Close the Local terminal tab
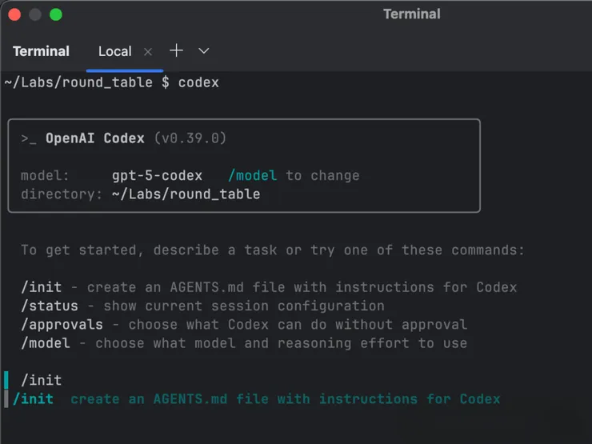 (148, 51)
